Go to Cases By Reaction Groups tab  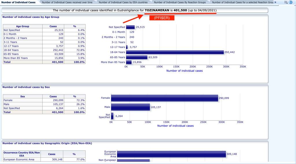pyautogui.click(x=180, y=2)
